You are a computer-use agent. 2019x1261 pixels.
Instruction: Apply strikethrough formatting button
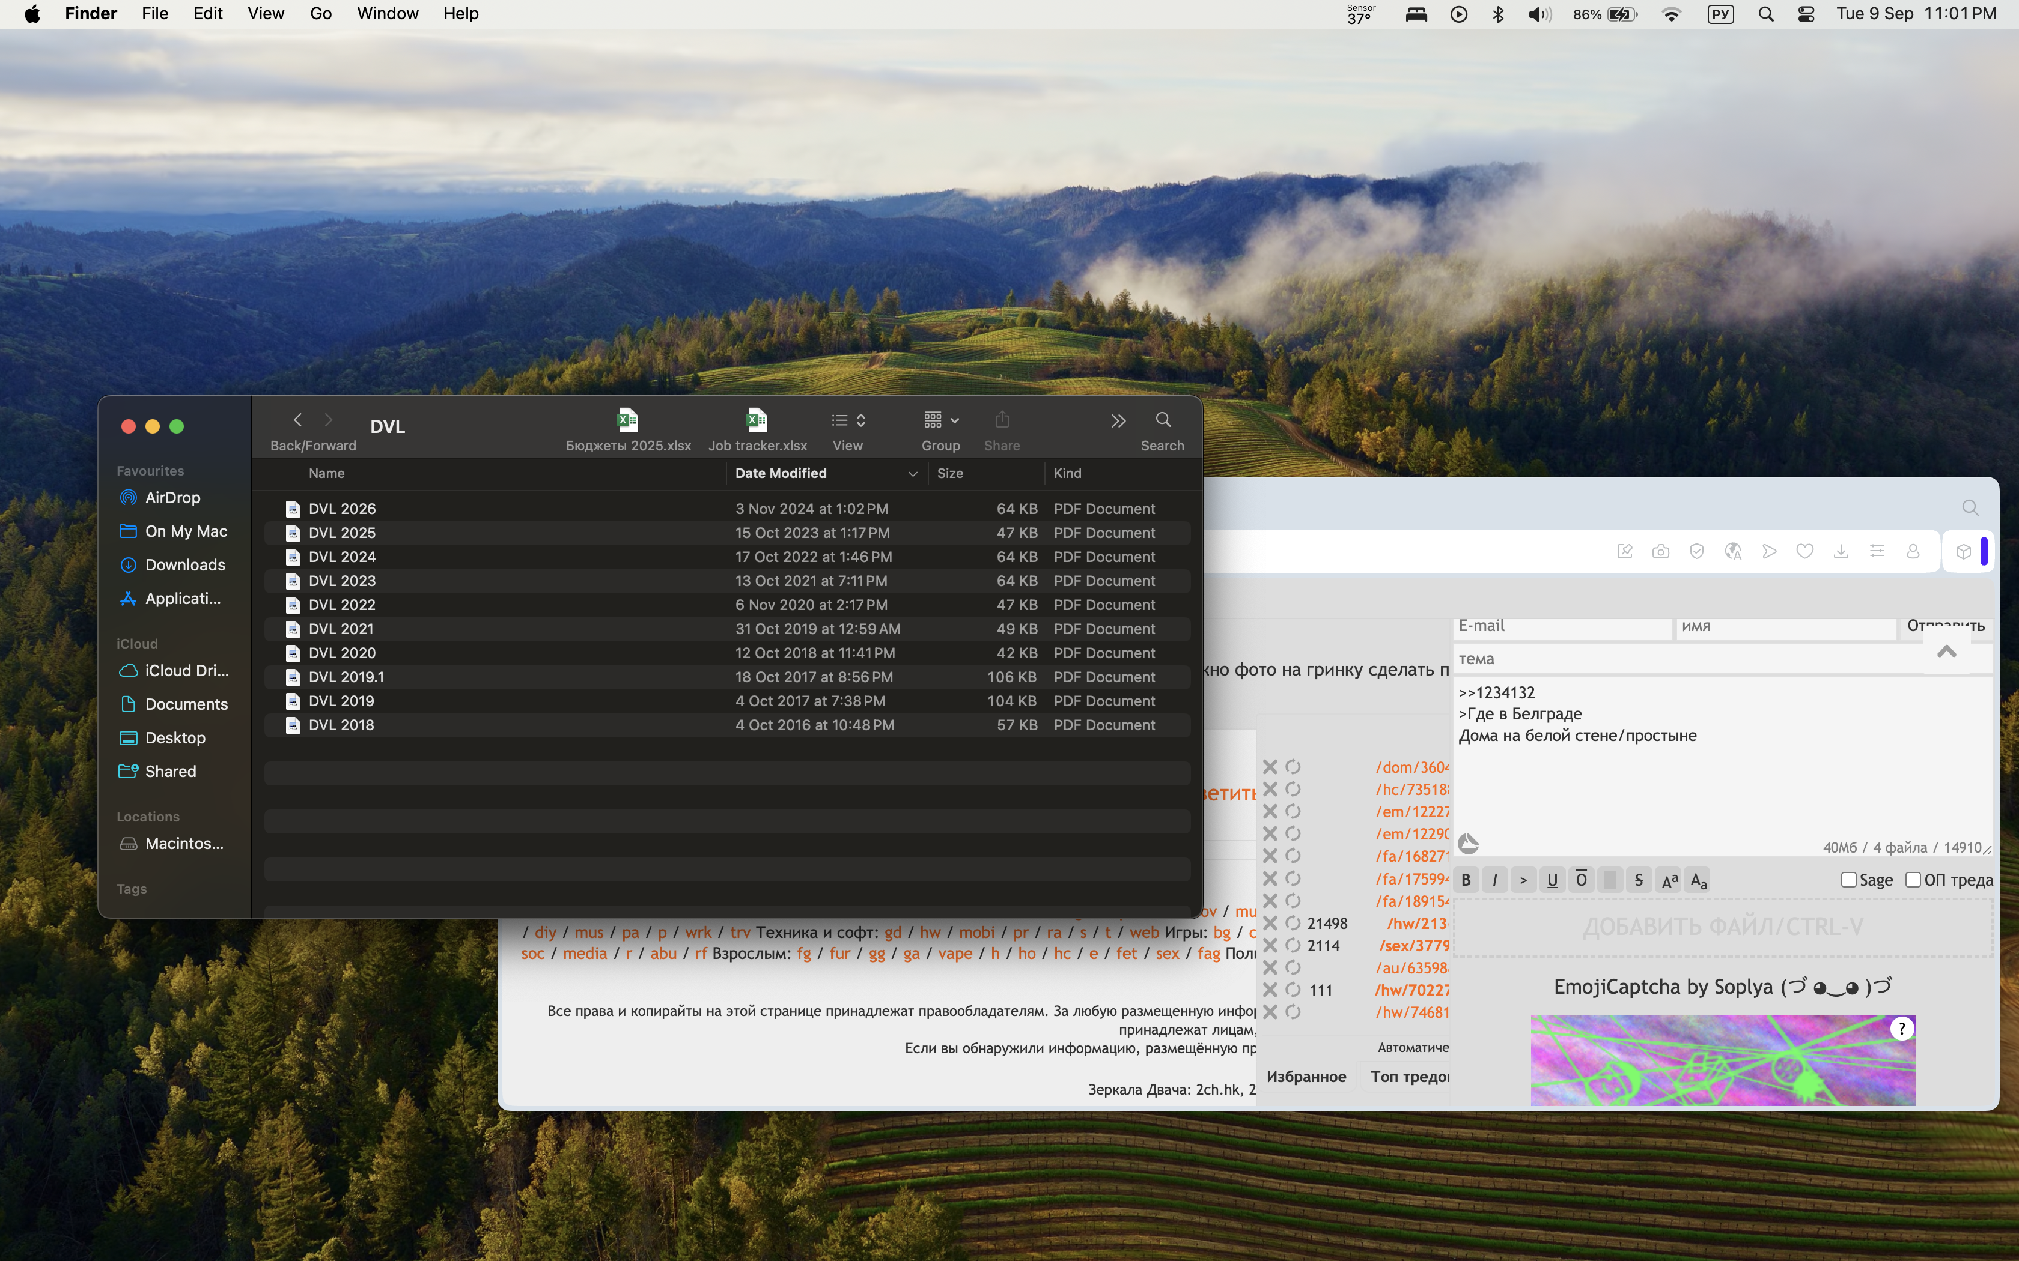point(1639,880)
